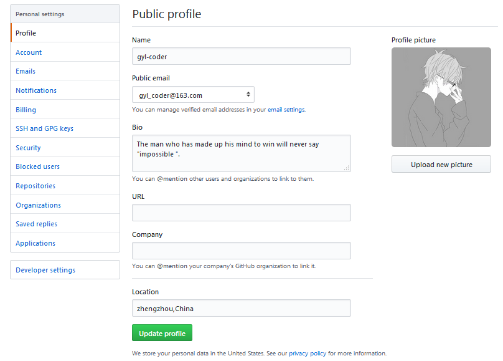
Task: Click the Location input field
Action: pyautogui.click(x=242, y=308)
